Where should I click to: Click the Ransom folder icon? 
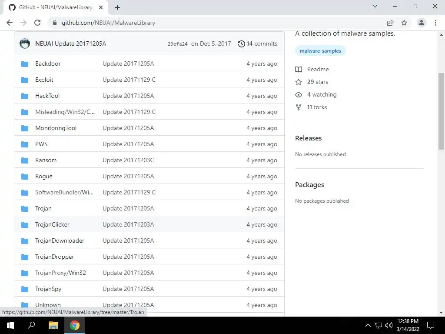(25, 160)
